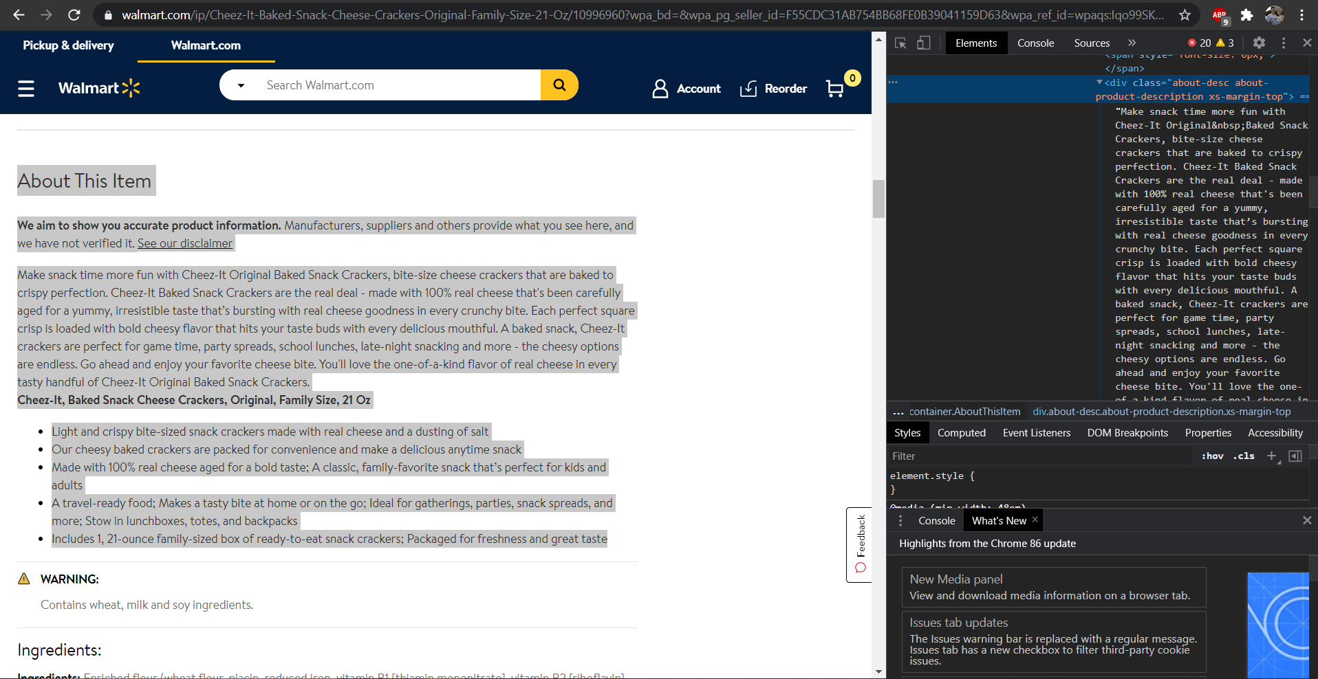Screen dimensions: 1318x679
Task: Open the Feedback side tab
Action: [x=859, y=544]
